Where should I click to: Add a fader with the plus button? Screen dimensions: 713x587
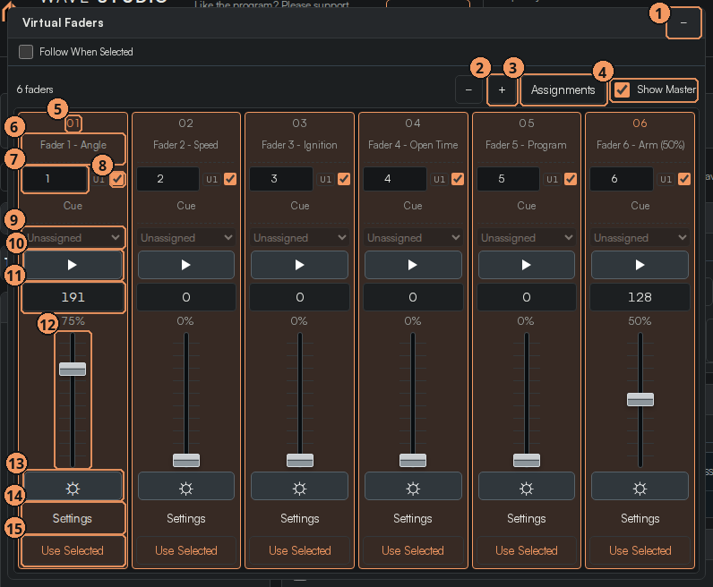(x=502, y=90)
